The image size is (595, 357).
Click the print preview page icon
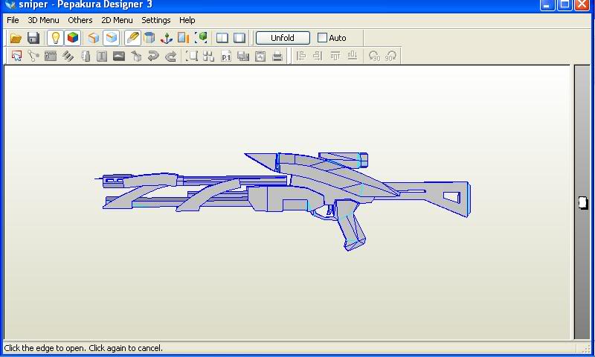(x=260, y=56)
